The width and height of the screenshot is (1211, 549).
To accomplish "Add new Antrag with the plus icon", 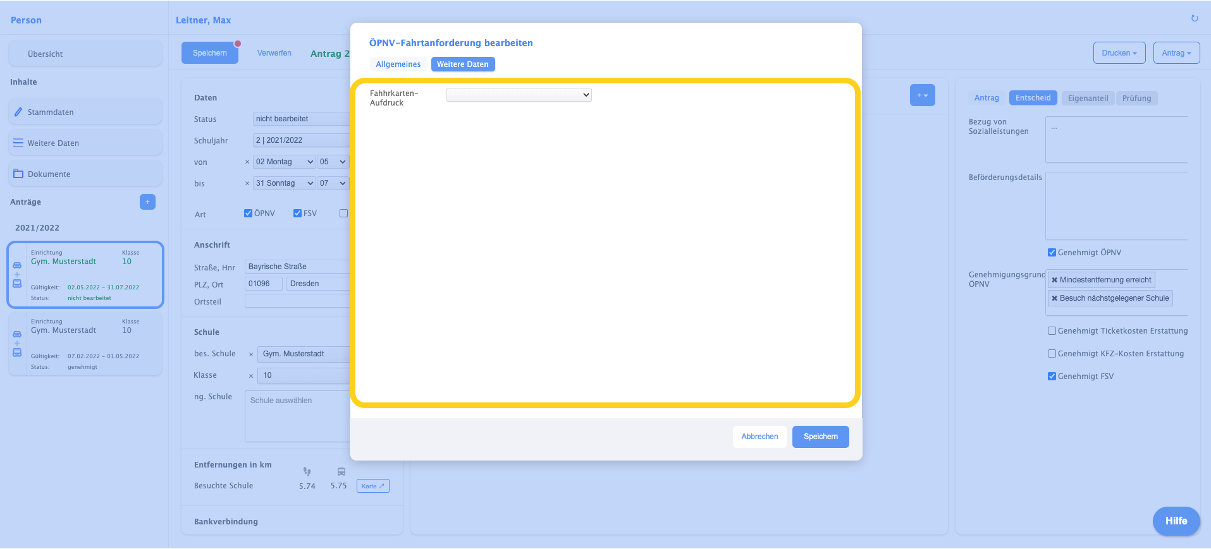I will coord(147,202).
